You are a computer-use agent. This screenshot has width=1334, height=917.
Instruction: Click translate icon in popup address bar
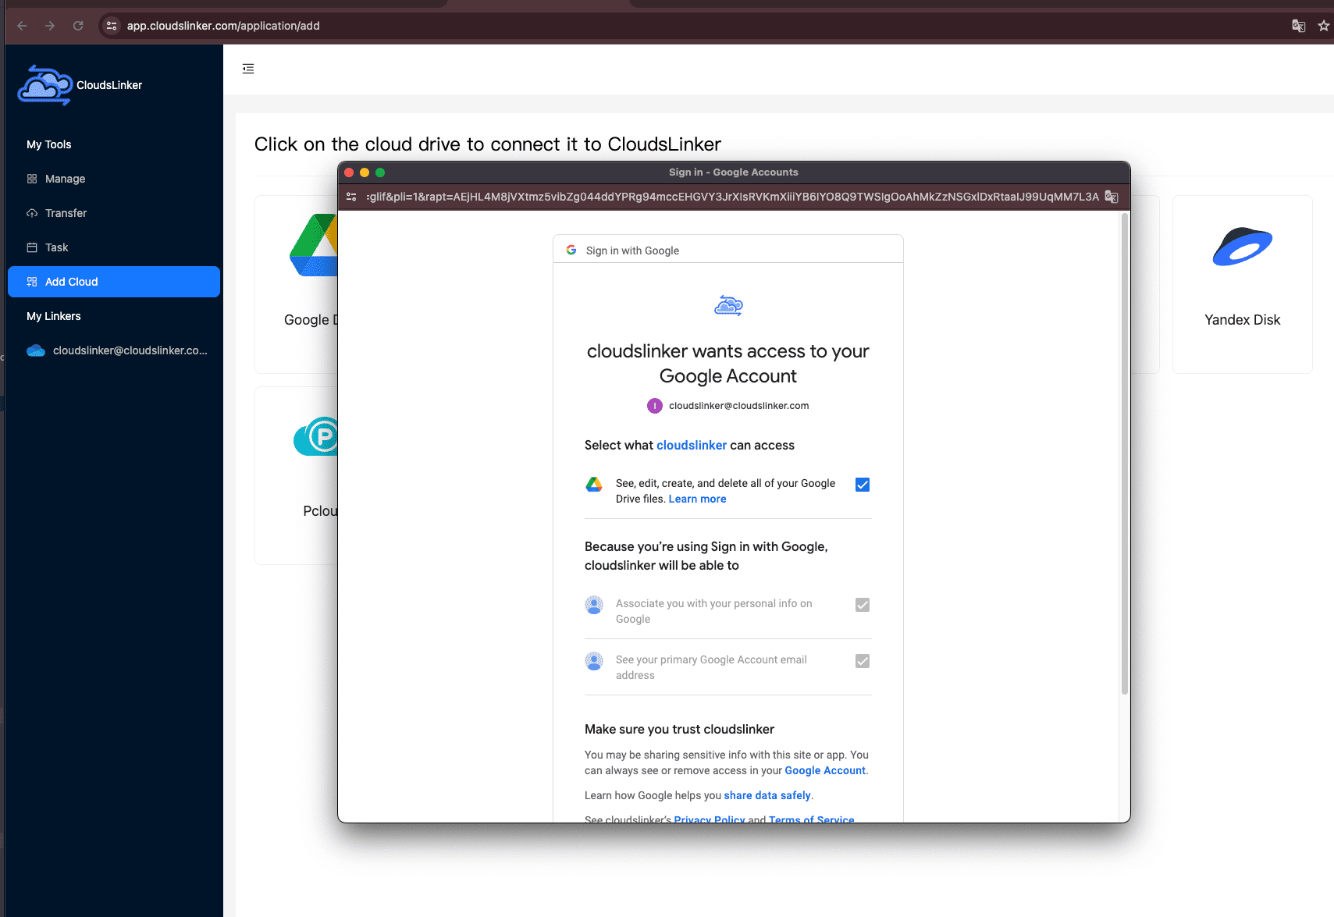coord(1112,197)
